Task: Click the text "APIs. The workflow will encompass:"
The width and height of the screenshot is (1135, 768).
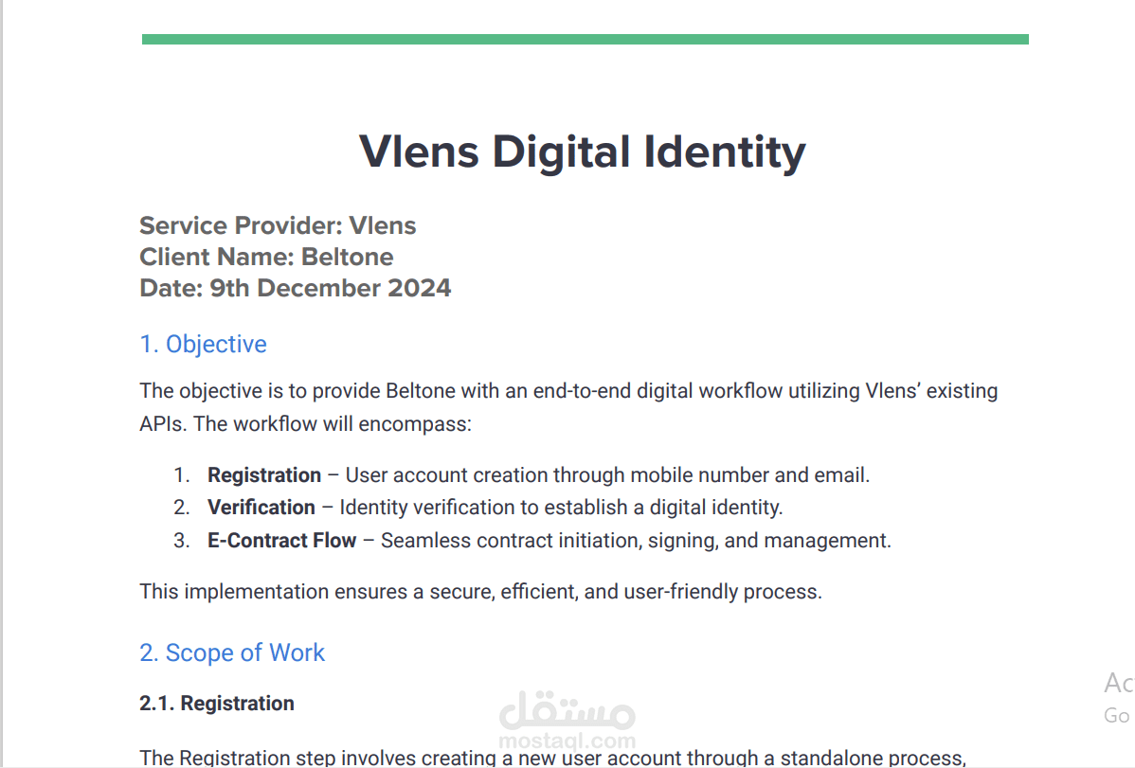Action: (305, 423)
